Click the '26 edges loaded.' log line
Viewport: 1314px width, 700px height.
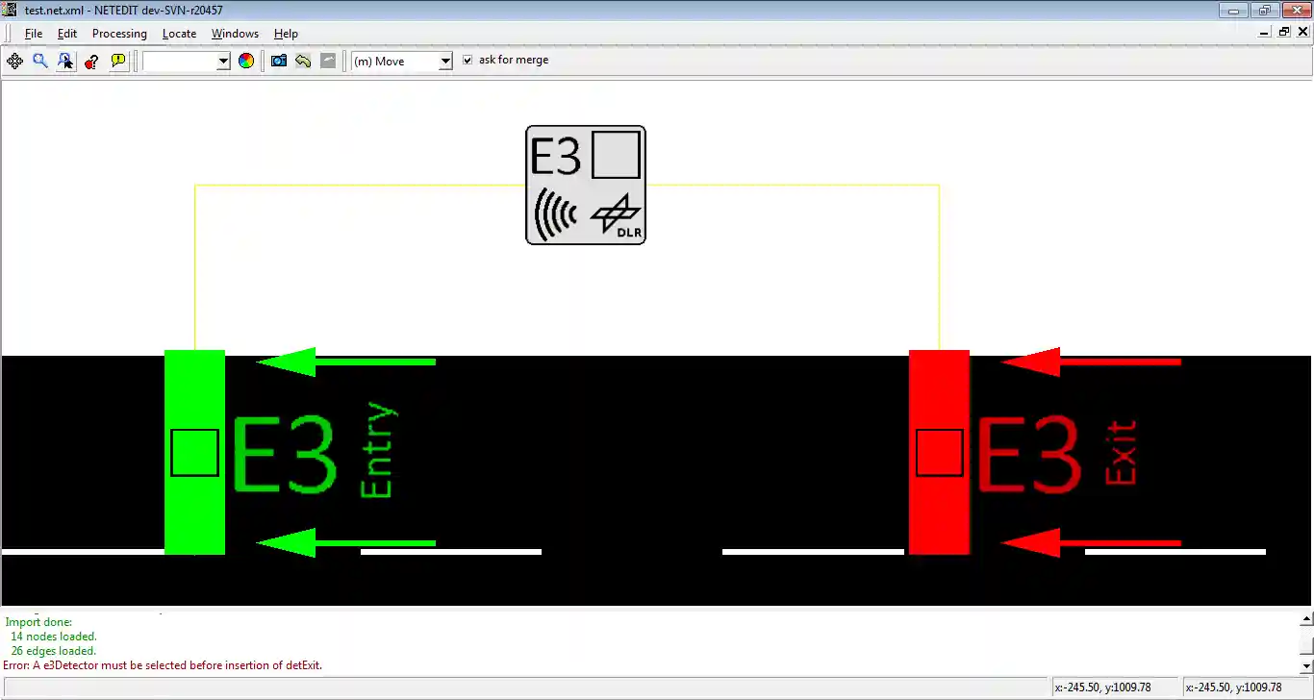(x=54, y=651)
